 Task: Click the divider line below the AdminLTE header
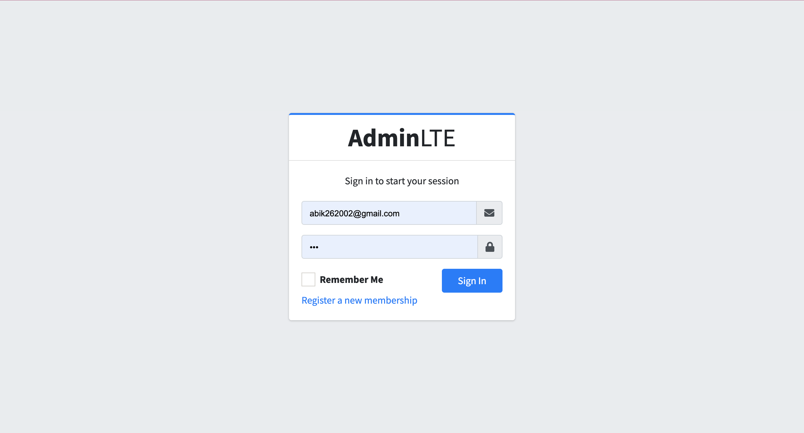pos(402,160)
